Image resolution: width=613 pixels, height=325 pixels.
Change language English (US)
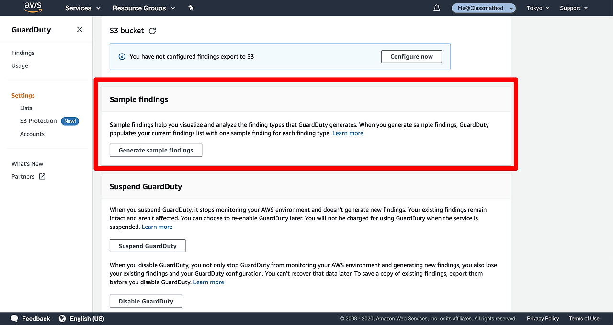pos(87,319)
